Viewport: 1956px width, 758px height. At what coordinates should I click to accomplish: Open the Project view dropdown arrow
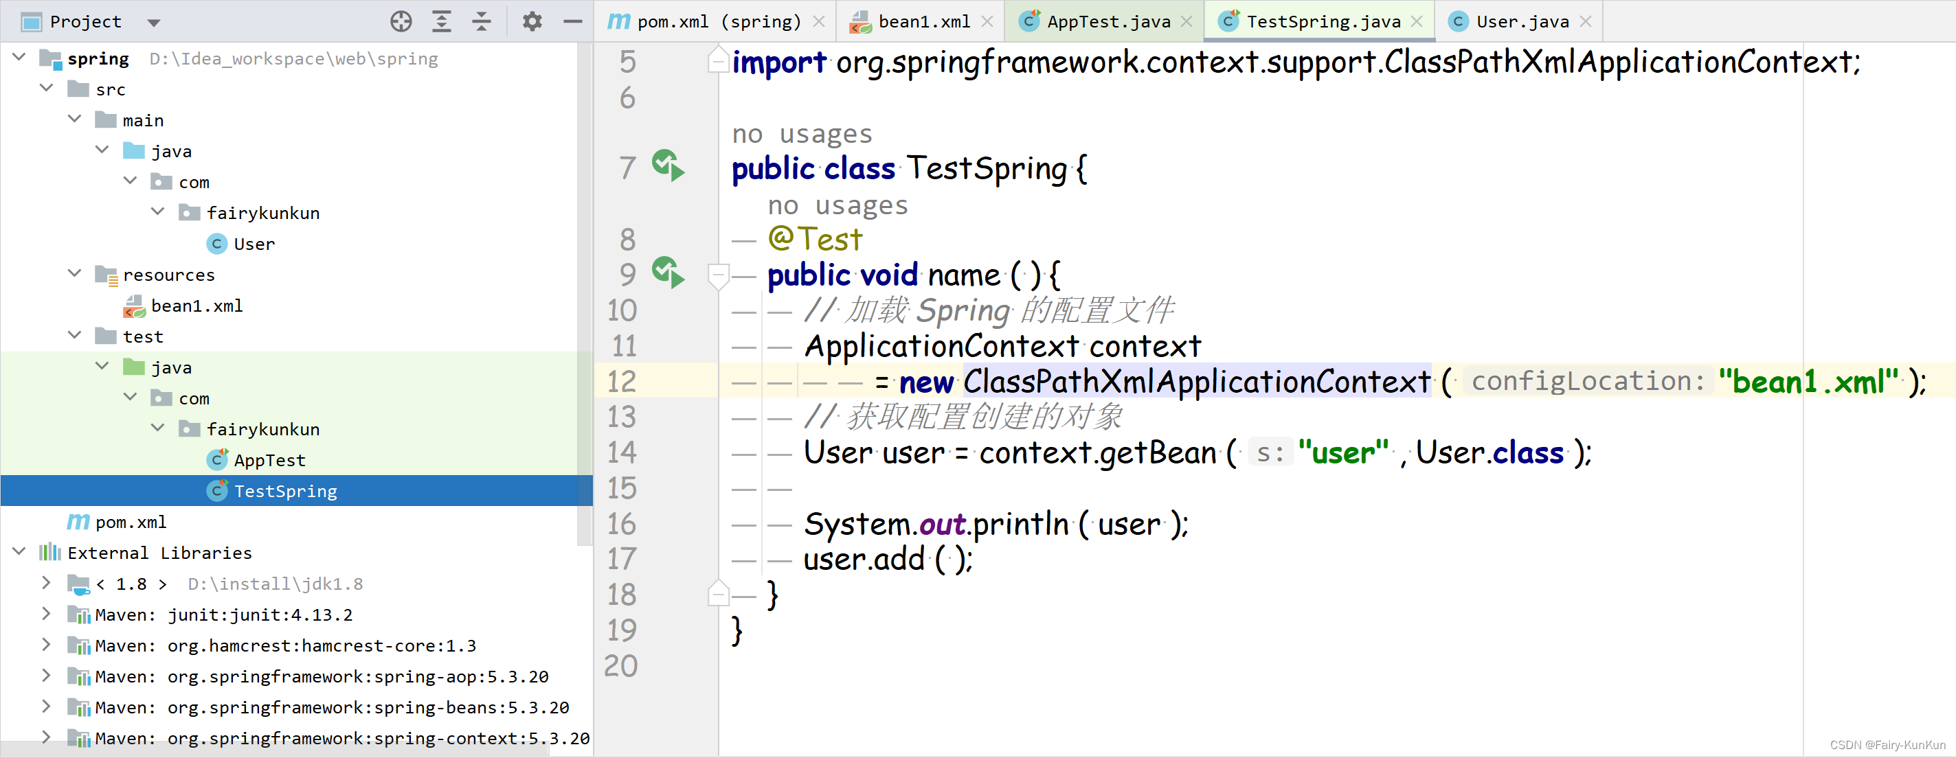(x=154, y=23)
